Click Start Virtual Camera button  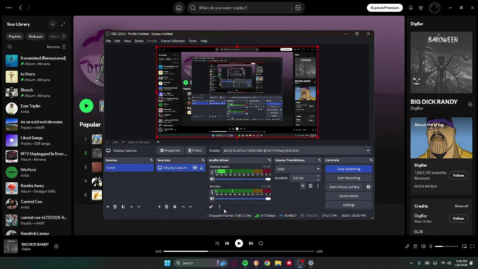coord(344,187)
